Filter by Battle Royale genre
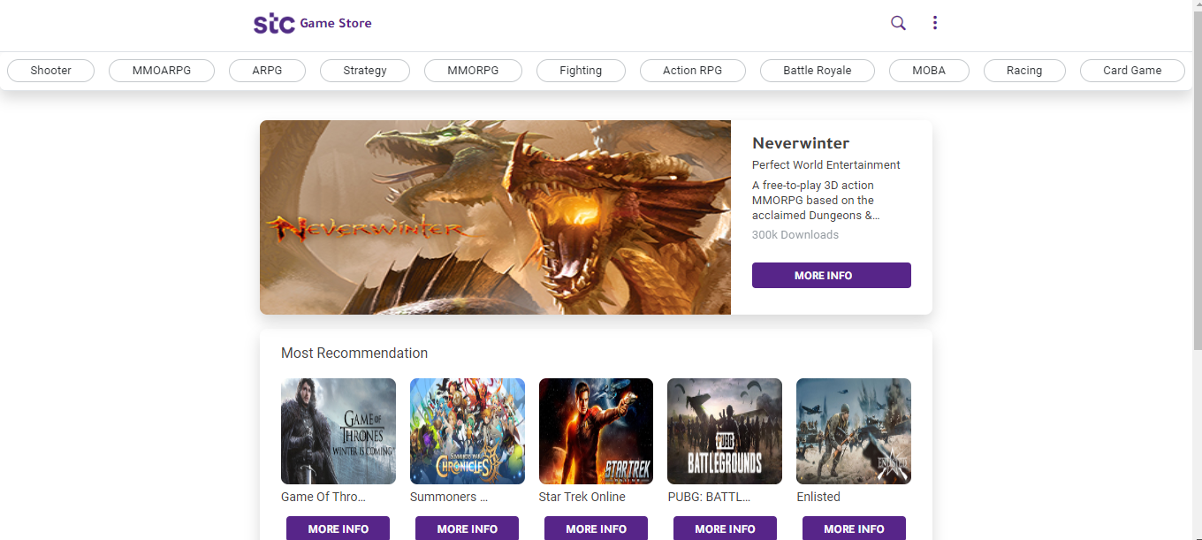Screen dimensions: 1202x540 click(817, 70)
